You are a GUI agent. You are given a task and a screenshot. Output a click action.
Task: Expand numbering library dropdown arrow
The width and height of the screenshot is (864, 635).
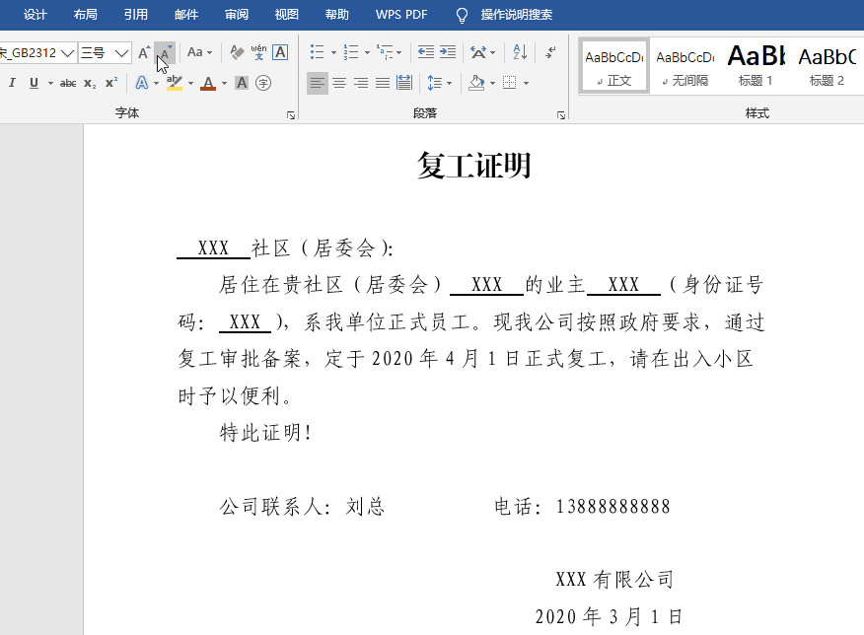click(367, 53)
